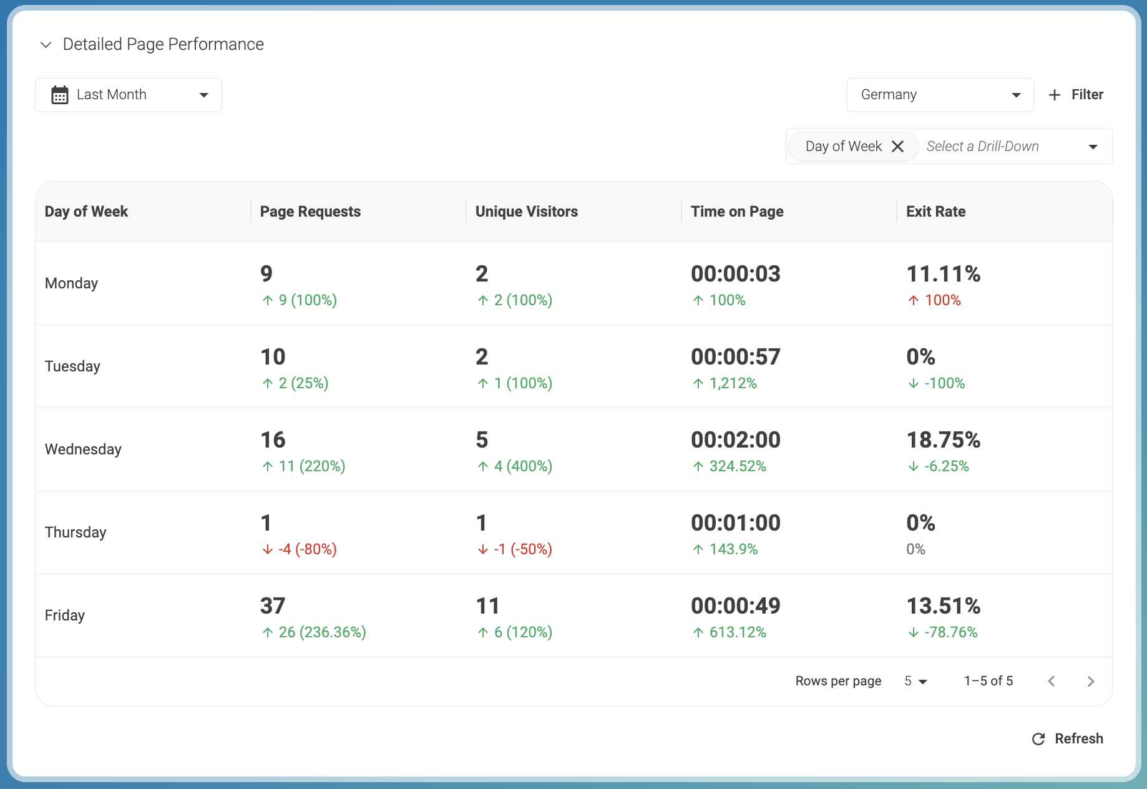
Task: Click the plus icon to add Filter
Action: pos(1055,95)
